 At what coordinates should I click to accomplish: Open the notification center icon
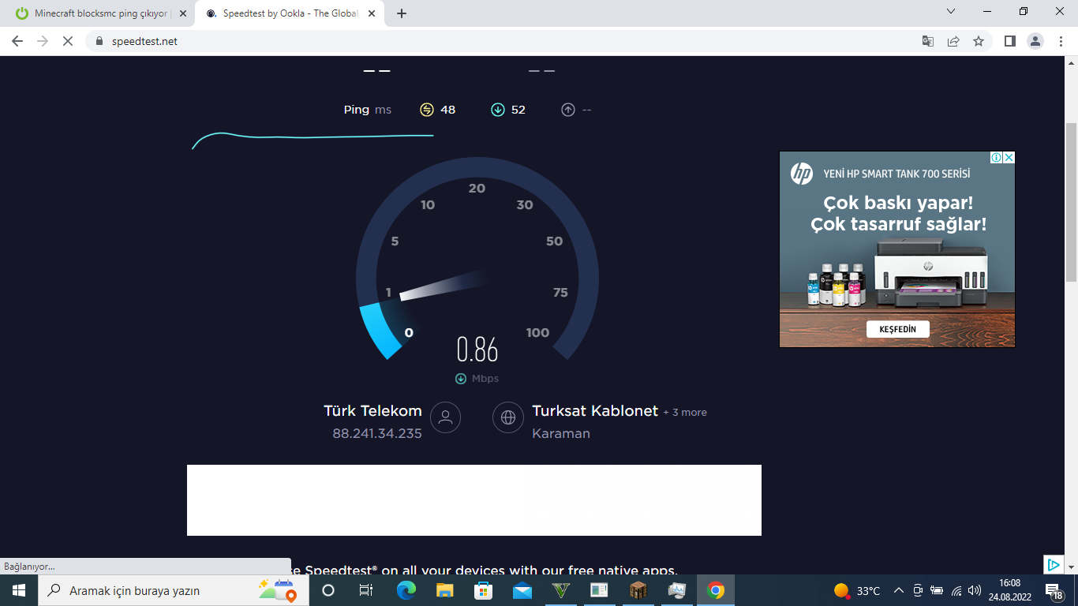coord(1054,590)
